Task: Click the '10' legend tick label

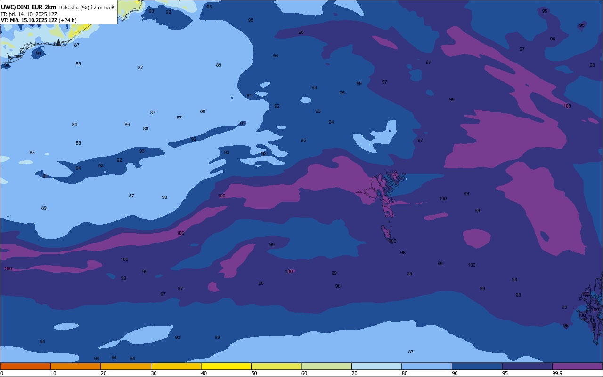Action: tap(53, 373)
